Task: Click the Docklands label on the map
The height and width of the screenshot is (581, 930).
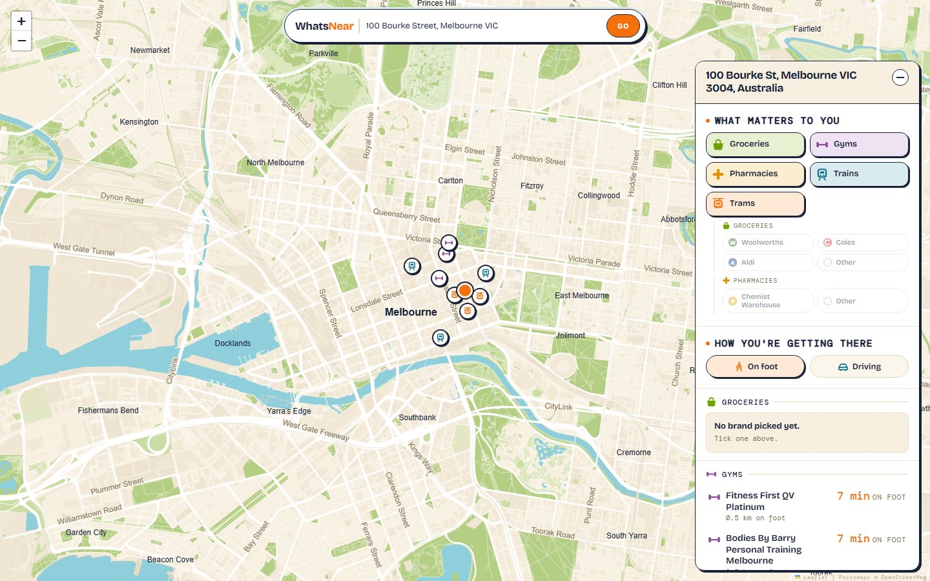Action: tap(232, 343)
